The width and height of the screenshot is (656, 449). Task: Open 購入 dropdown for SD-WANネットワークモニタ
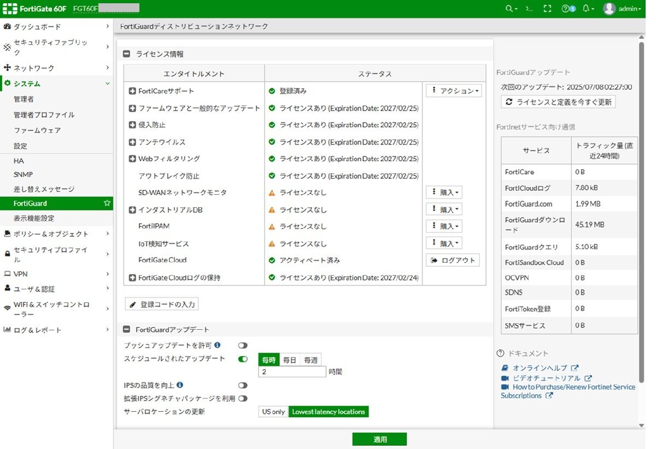coord(444,193)
